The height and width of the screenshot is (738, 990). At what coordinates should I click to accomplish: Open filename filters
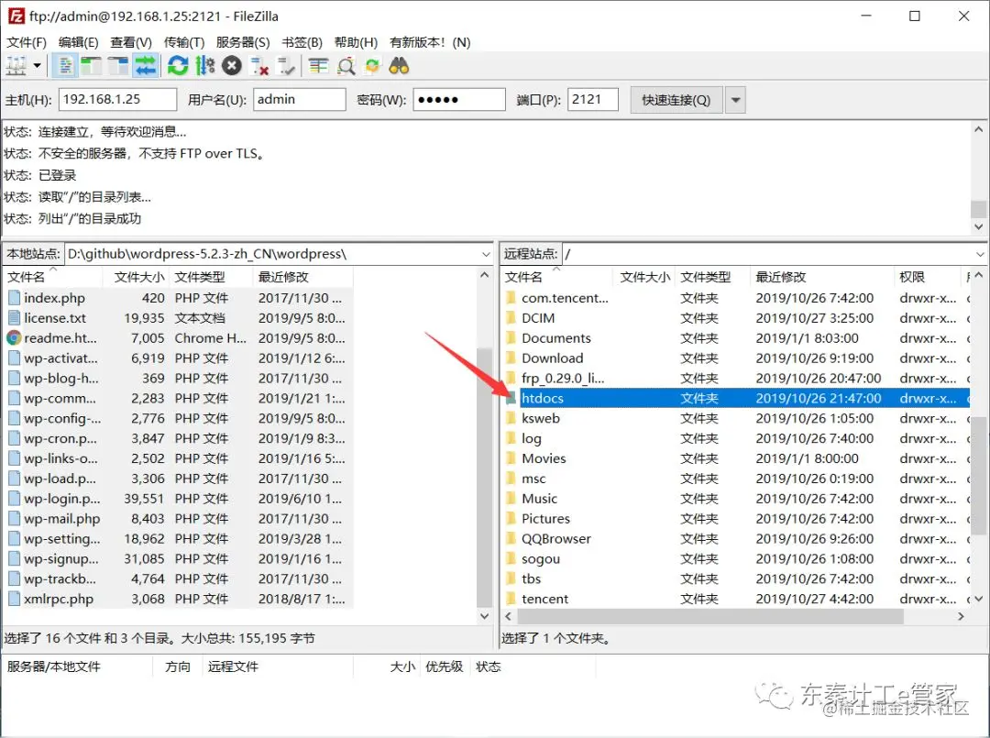point(318,65)
